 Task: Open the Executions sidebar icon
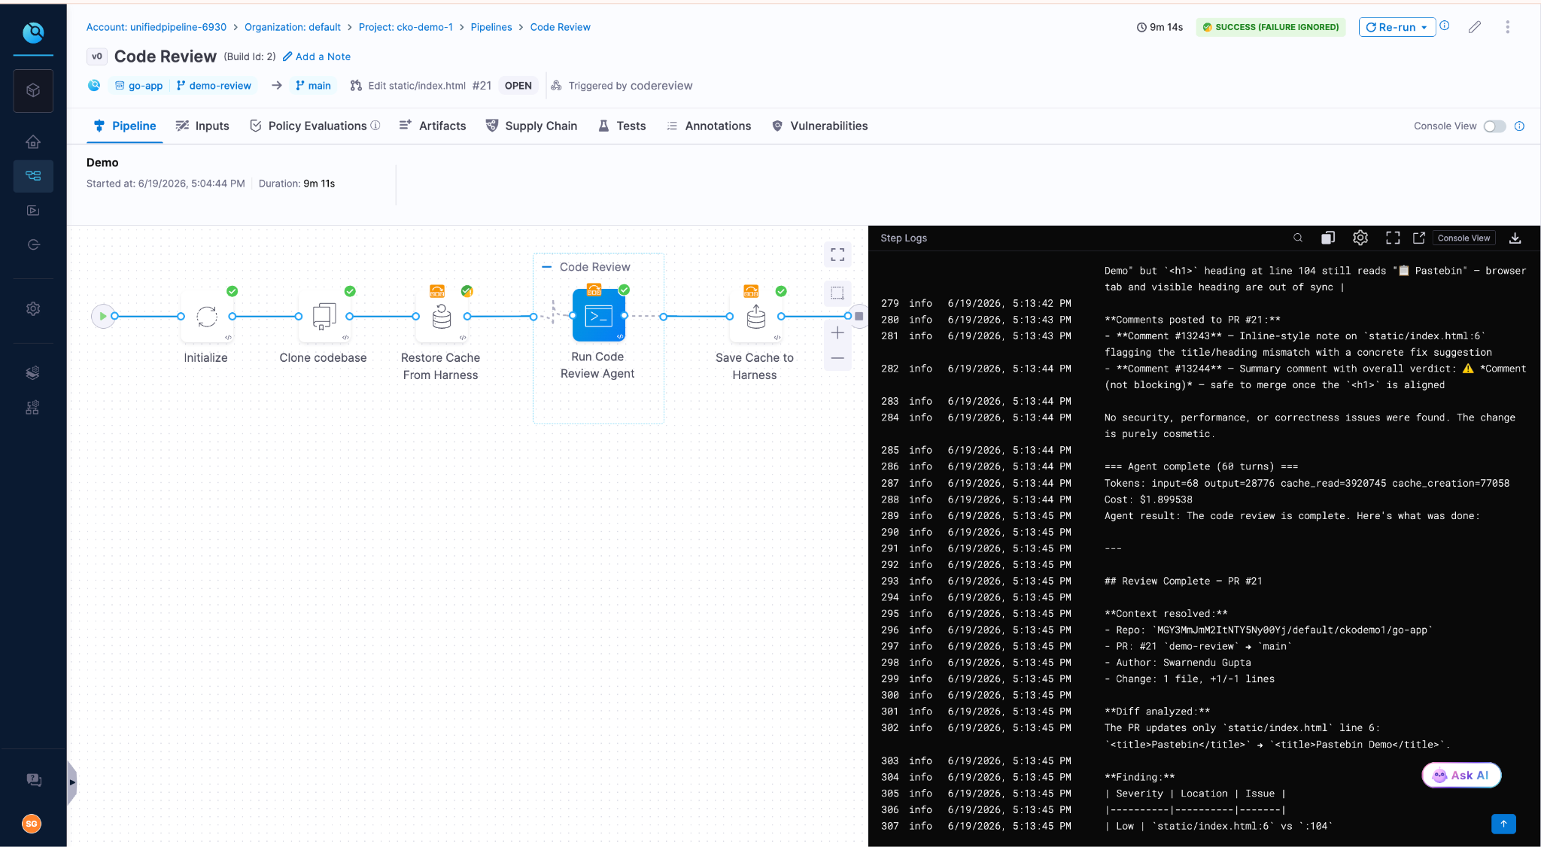tap(33, 211)
